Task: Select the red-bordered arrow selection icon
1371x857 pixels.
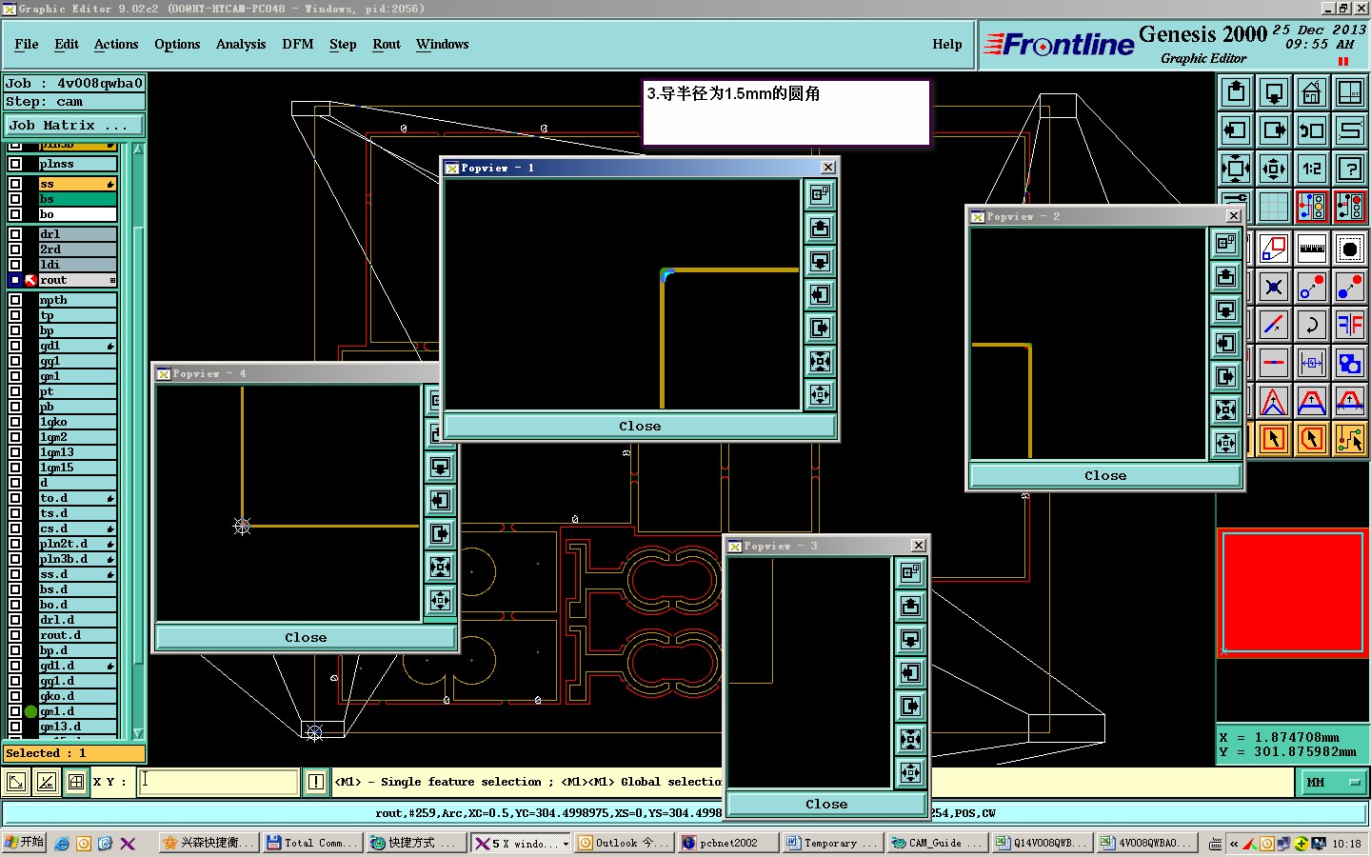Action: 1274,439
